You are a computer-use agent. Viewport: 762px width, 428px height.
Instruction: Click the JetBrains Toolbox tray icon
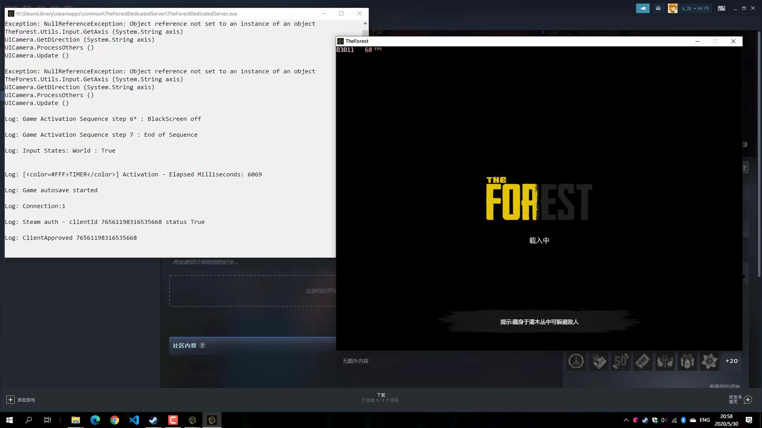pyautogui.click(x=635, y=420)
